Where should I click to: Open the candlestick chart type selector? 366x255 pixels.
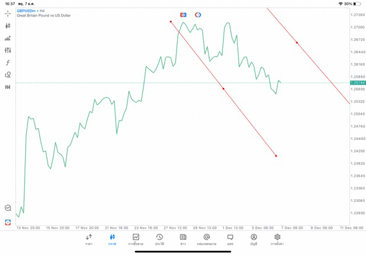pyautogui.click(x=7, y=26)
